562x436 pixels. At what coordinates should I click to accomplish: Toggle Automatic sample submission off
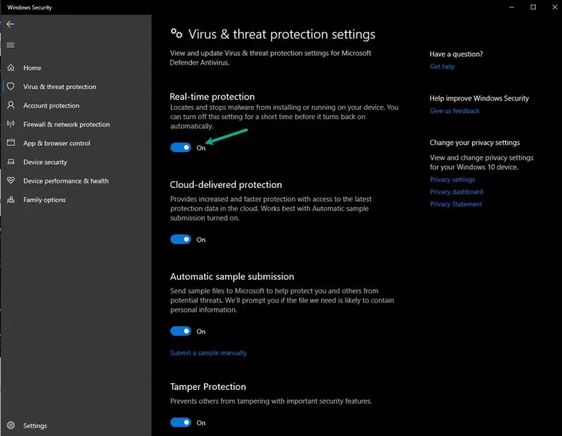point(180,331)
